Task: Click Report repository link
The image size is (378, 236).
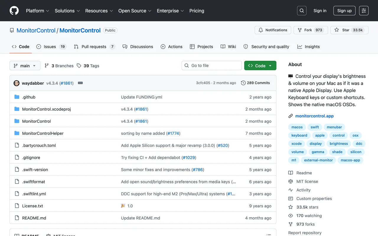Action: point(305,233)
